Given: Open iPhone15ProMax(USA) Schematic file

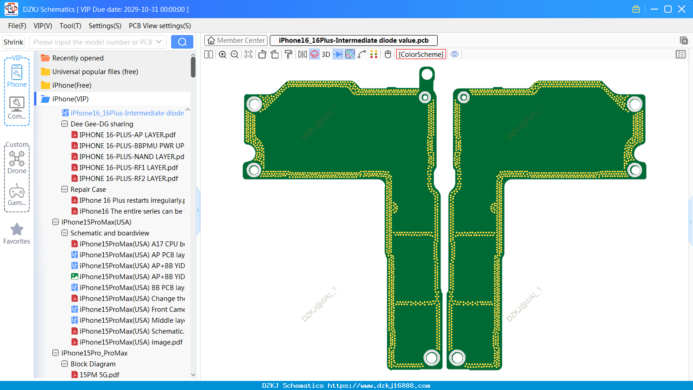Looking at the screenshot, I should click(128, 331).
